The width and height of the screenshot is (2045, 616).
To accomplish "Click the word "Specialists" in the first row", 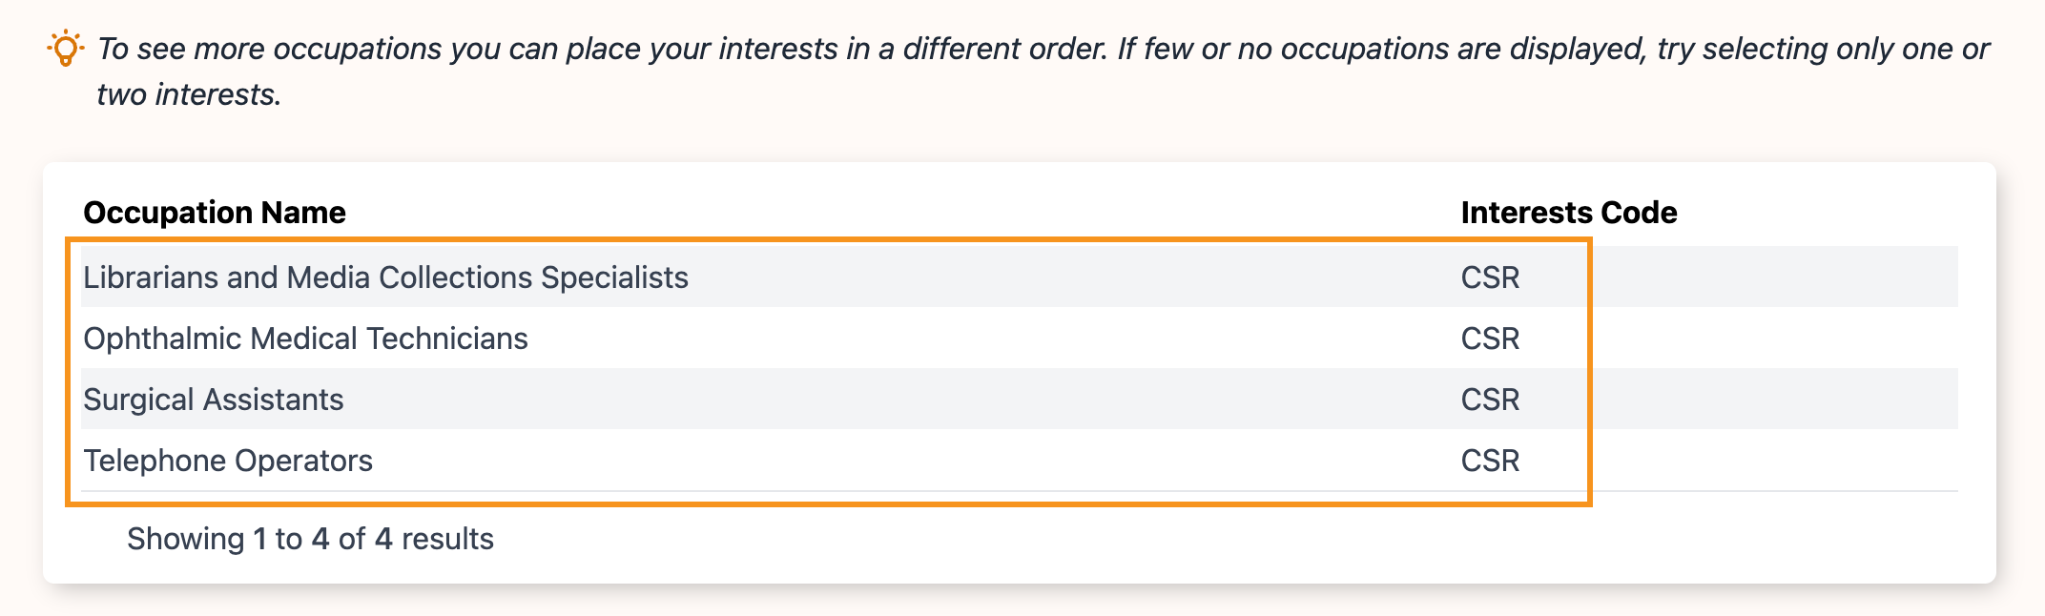I will pyautogui.click(x=614, y=277).
